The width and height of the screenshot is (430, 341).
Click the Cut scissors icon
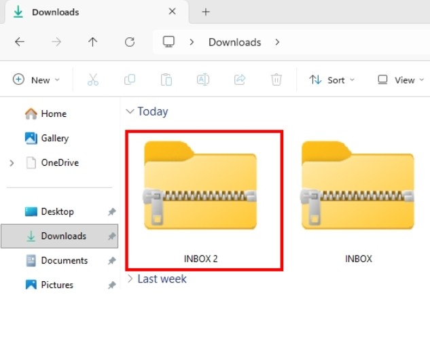[93, 79]
